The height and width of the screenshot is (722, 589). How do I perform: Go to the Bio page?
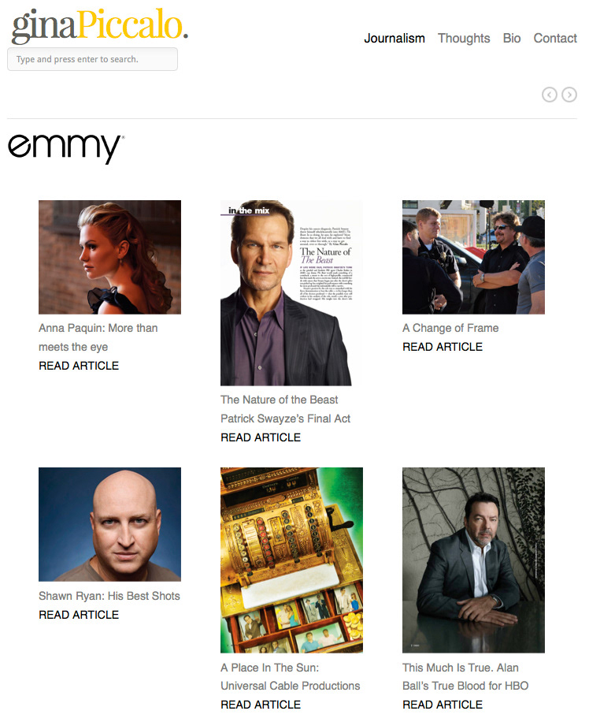(x=512, y=38)
